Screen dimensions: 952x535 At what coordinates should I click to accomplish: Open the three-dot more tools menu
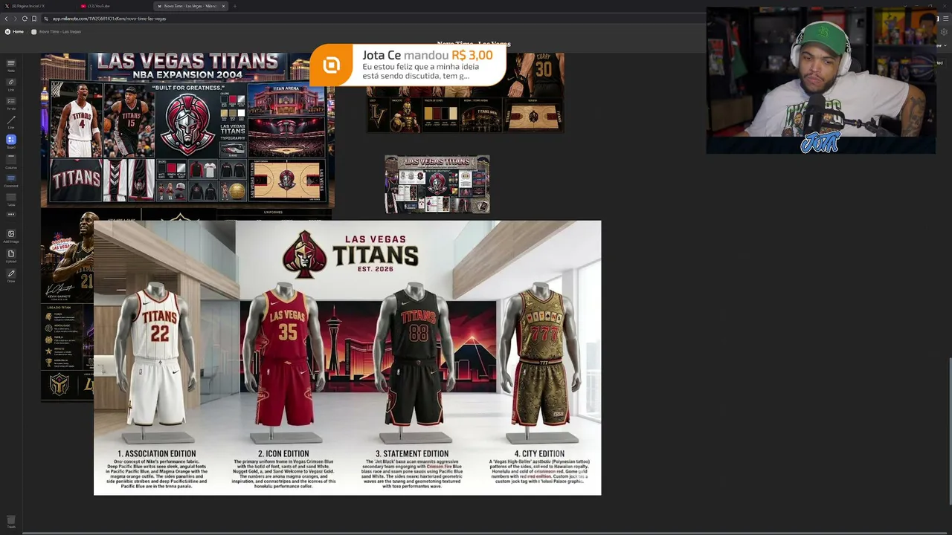tap(11, 215)
